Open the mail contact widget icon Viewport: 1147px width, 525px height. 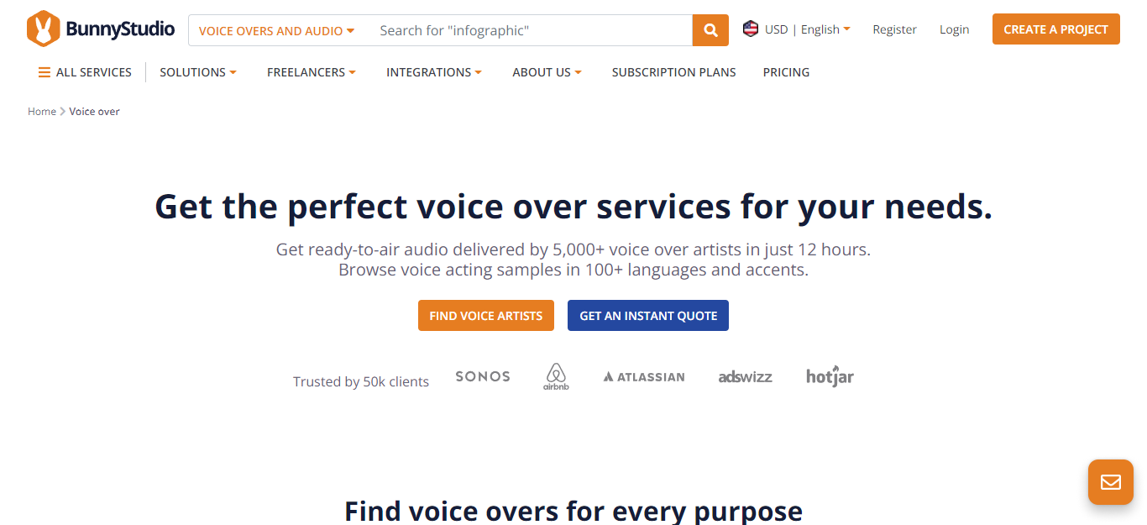pos(1111,482)
